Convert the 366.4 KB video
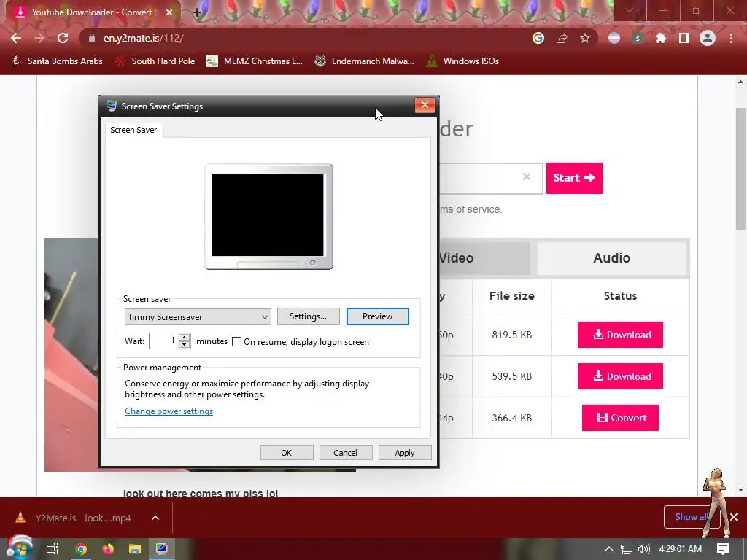 click(620, 418)
